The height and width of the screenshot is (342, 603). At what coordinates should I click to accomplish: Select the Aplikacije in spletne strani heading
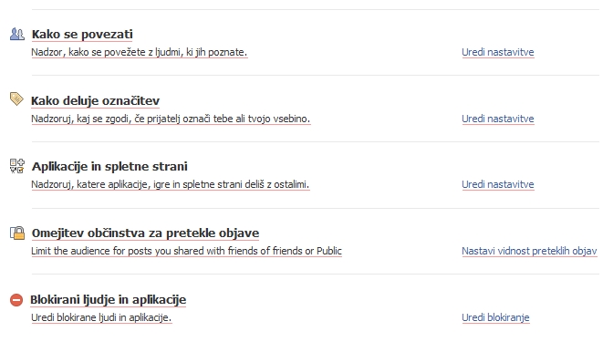pos(109,166)
